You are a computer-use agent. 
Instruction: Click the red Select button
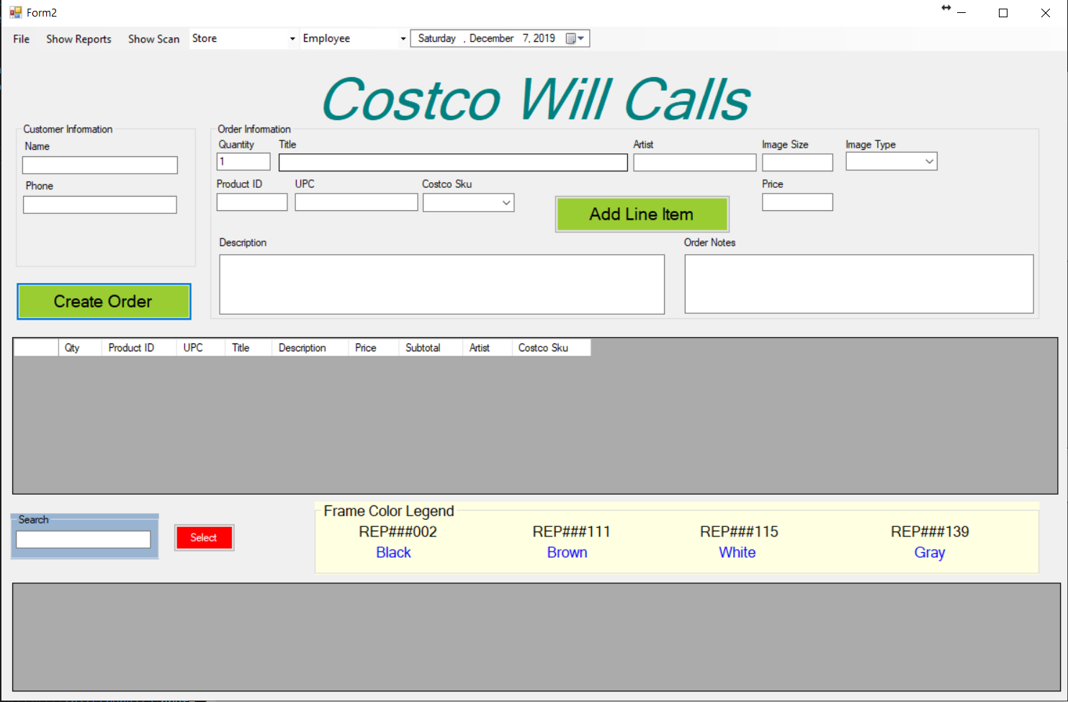pos(204,538)
